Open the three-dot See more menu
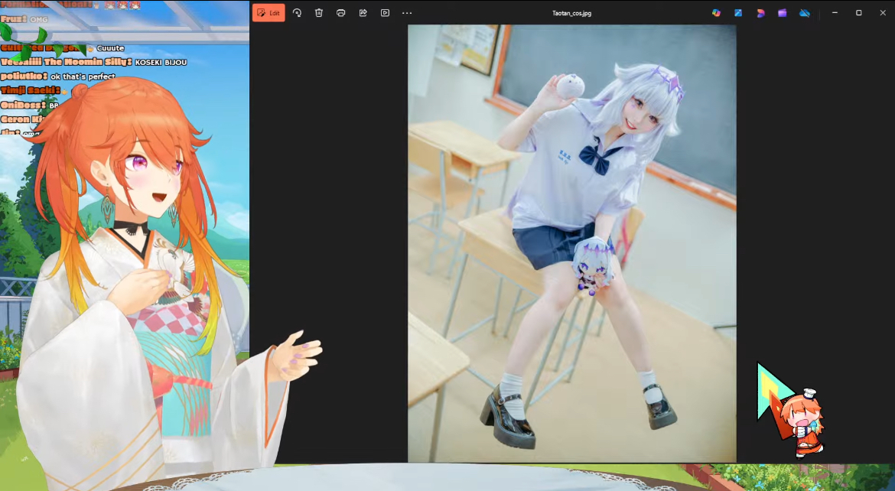 coord(407,12)
